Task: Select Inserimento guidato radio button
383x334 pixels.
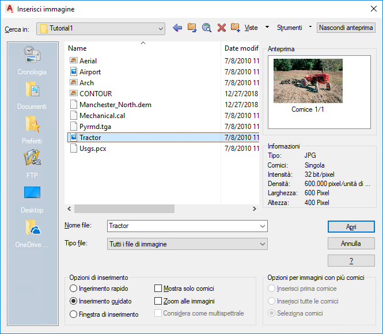Action: [x=73, y=301]
